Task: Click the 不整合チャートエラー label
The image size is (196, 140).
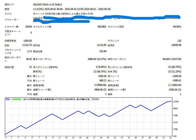Action: coord(12,33)
